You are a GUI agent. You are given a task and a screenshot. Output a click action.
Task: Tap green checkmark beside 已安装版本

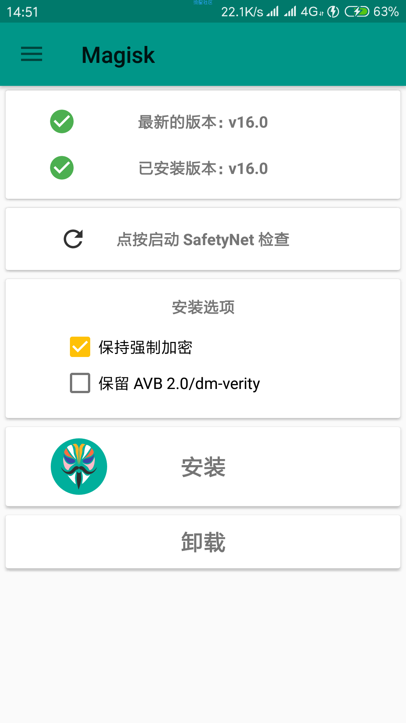pyautogui.click(x=62, y=168)
